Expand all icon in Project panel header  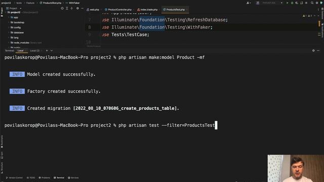(67, 8)
